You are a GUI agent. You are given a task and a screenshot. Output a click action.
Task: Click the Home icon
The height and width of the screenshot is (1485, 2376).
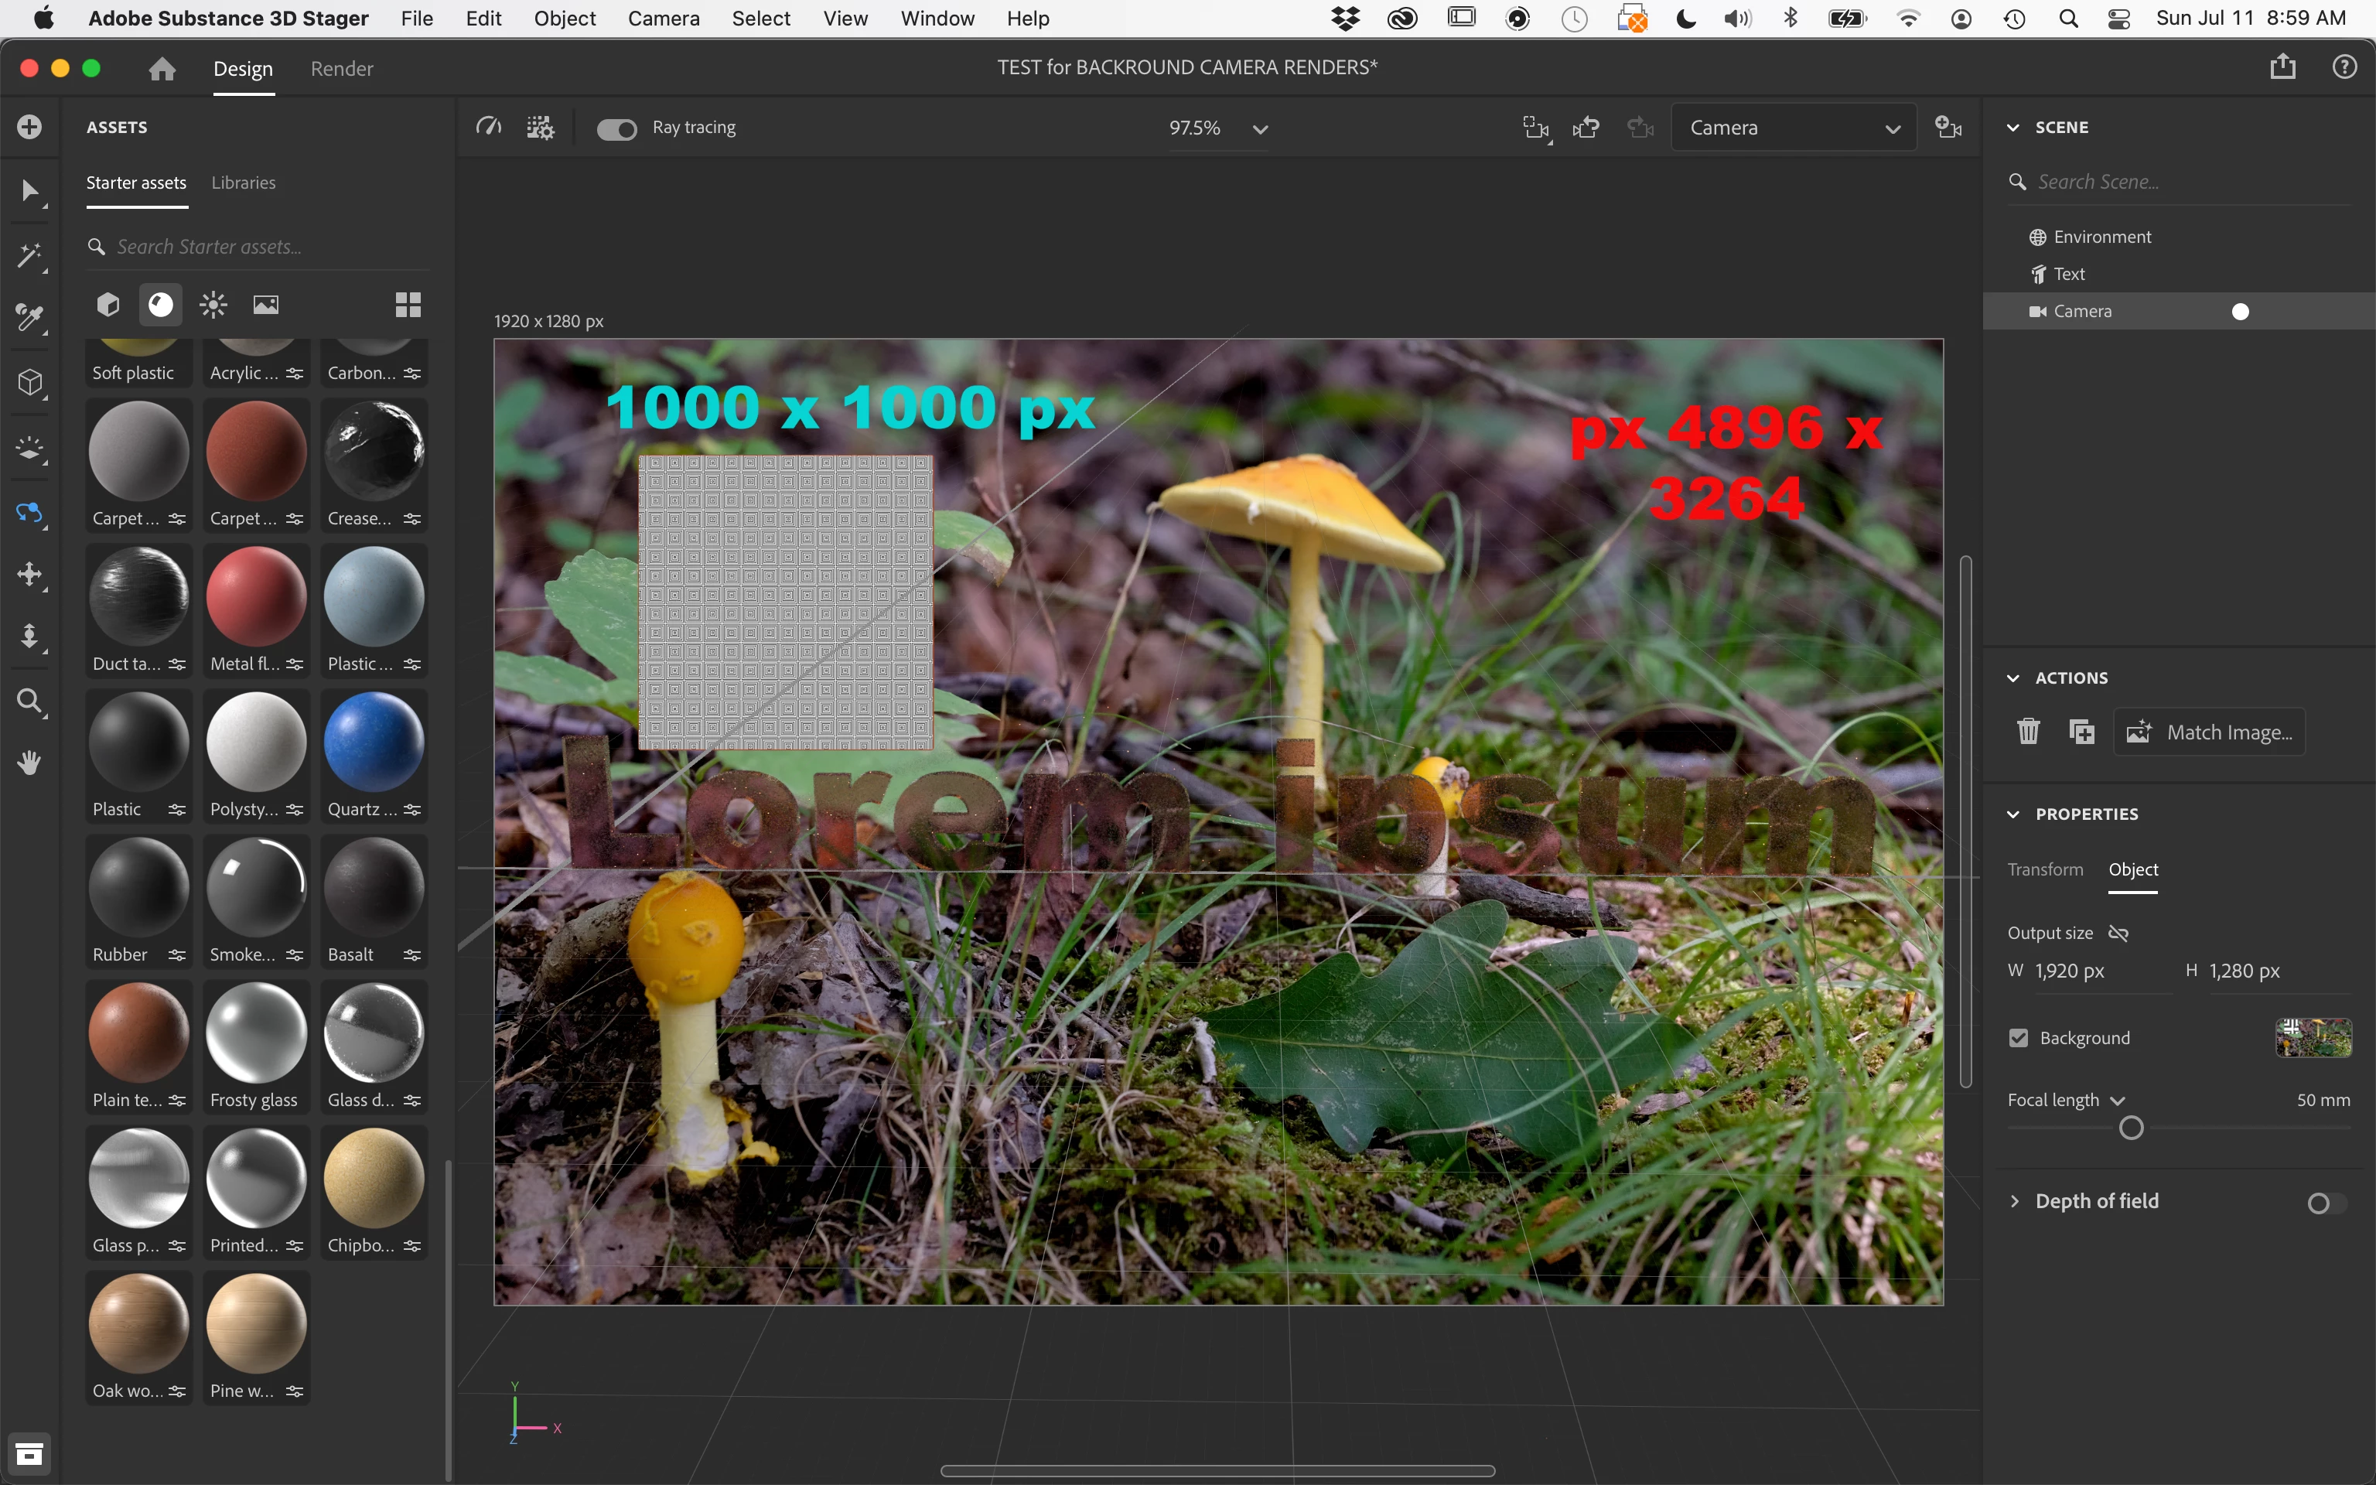(162, 69)
